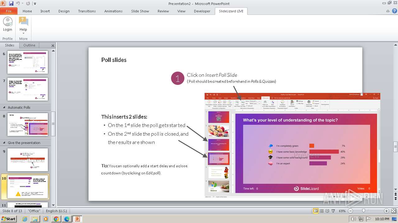Click the Save icon in Quick Access Toolbar
Viewport: 398px width, 223px height.
click(11, 3)
